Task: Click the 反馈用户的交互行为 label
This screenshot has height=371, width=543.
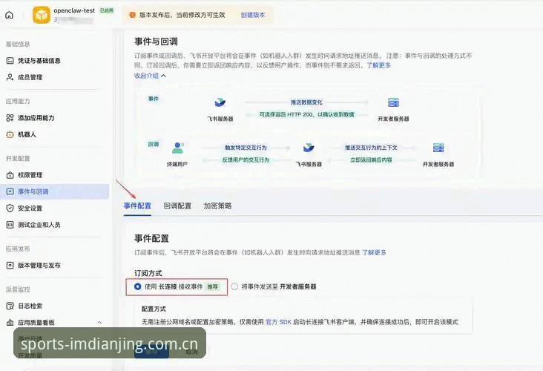Action: click(x=246, y=160)
